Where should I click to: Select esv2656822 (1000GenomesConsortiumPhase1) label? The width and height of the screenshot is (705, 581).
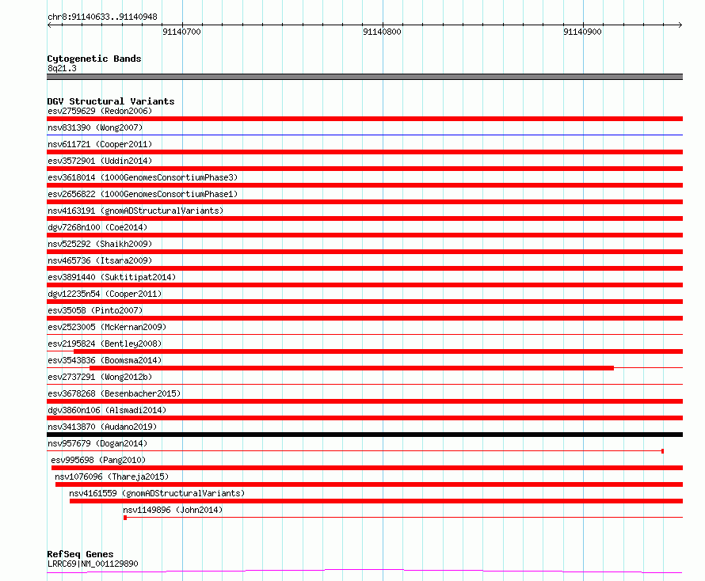143,194
